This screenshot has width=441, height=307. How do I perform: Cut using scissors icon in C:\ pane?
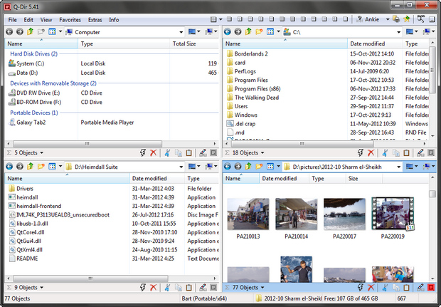385,152
